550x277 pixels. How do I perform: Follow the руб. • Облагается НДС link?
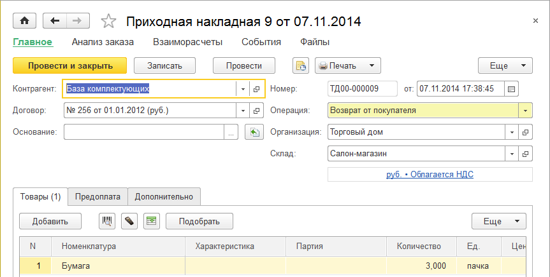coord(430,174)
